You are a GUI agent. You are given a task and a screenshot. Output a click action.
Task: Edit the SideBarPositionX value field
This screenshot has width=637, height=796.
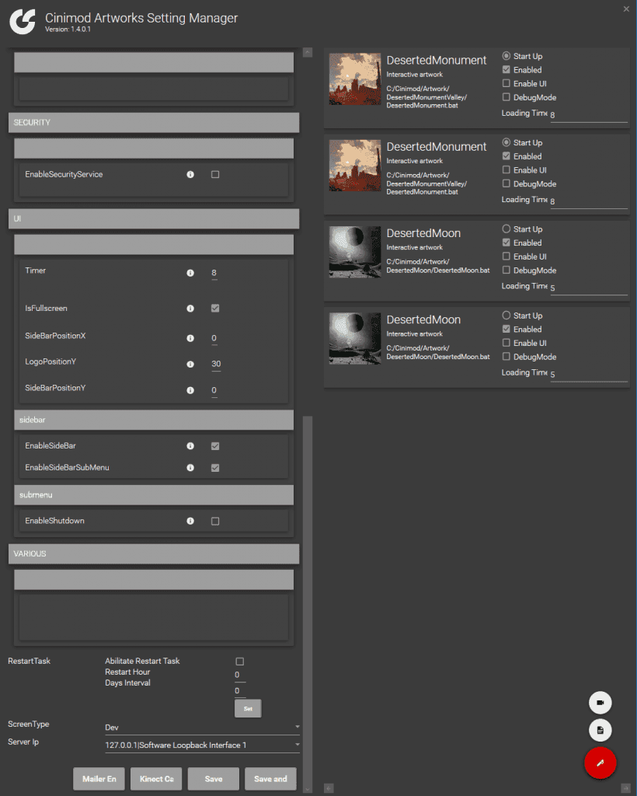214,339
